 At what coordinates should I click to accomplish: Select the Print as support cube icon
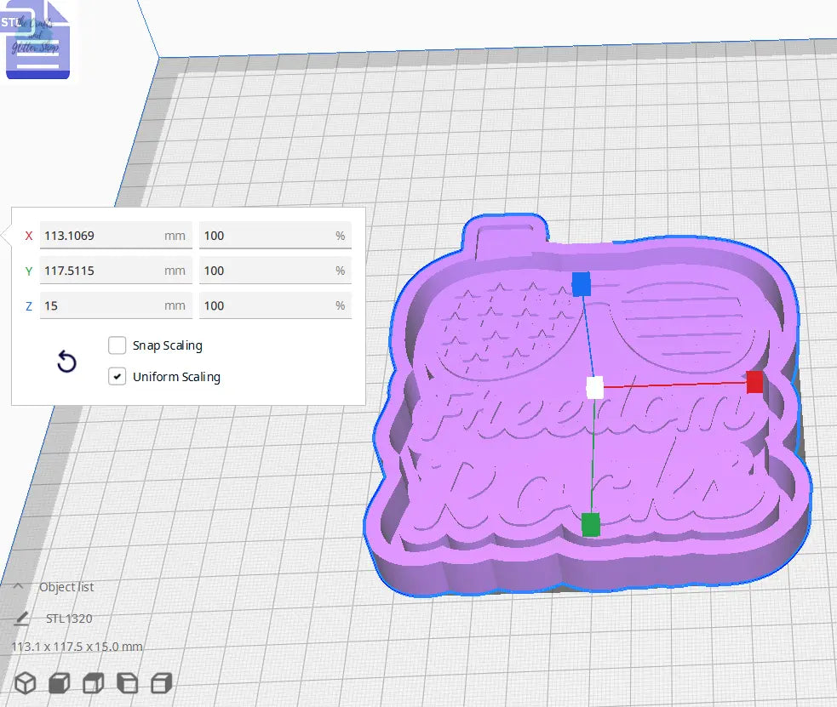tap(58, 682)
